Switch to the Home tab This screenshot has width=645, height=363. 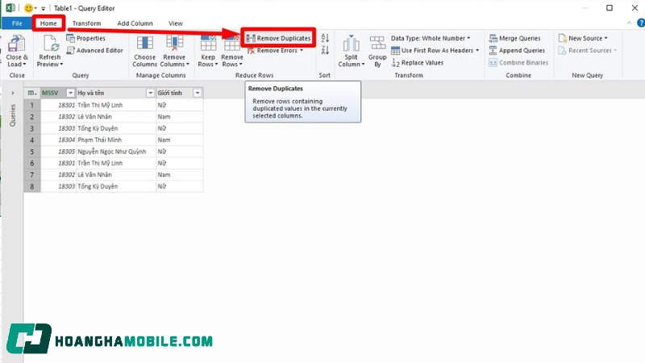click(x=48, y=23)
